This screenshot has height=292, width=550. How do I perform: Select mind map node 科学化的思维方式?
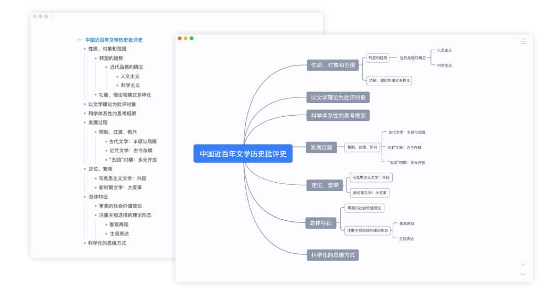coord(333,255)
